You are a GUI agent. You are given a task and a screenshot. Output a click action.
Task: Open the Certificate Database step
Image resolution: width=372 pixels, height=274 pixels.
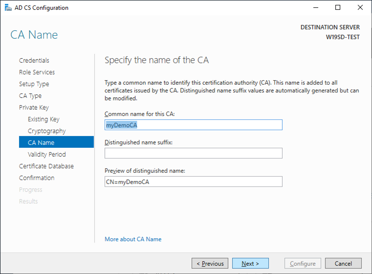46,166
